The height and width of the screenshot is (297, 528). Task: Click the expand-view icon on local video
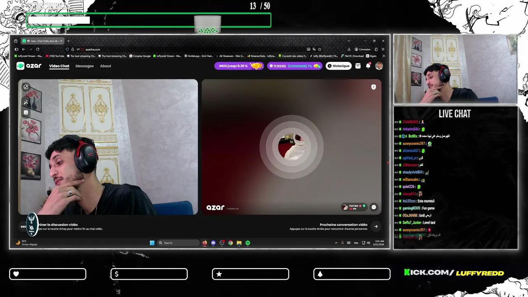pyautogui.click(x=26, y=87)
